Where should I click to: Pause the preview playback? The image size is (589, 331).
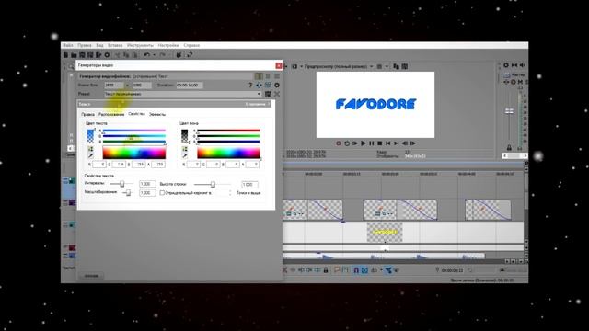[x=372, y=143]
